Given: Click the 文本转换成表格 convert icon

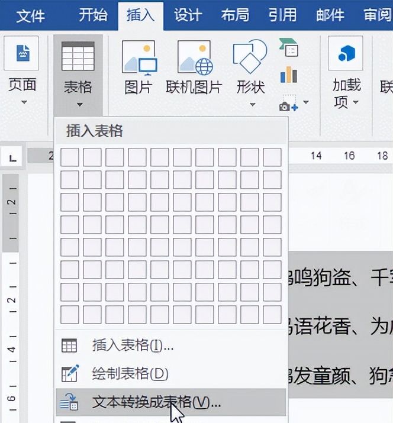Looking at the screenshot, I should click(69, 402).
